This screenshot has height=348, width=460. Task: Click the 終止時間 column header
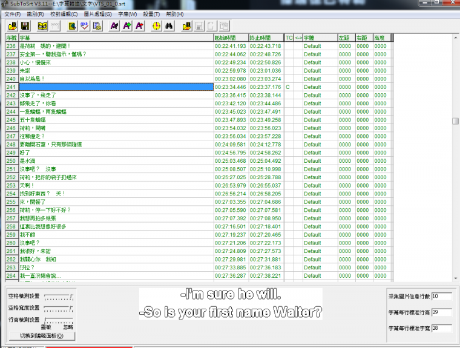(x=266, y=38)
